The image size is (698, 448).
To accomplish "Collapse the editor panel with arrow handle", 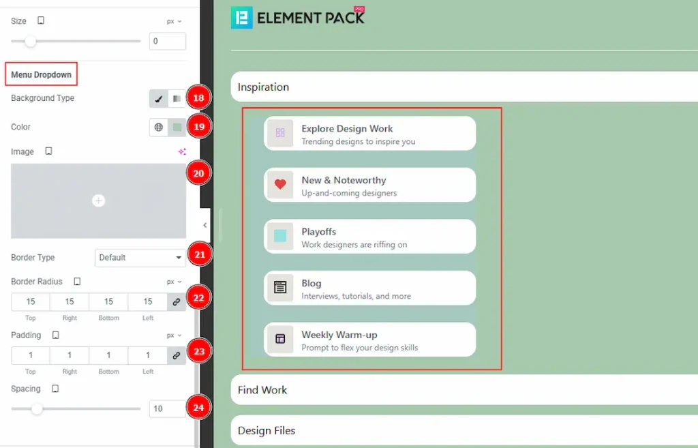I will point(205,225).
